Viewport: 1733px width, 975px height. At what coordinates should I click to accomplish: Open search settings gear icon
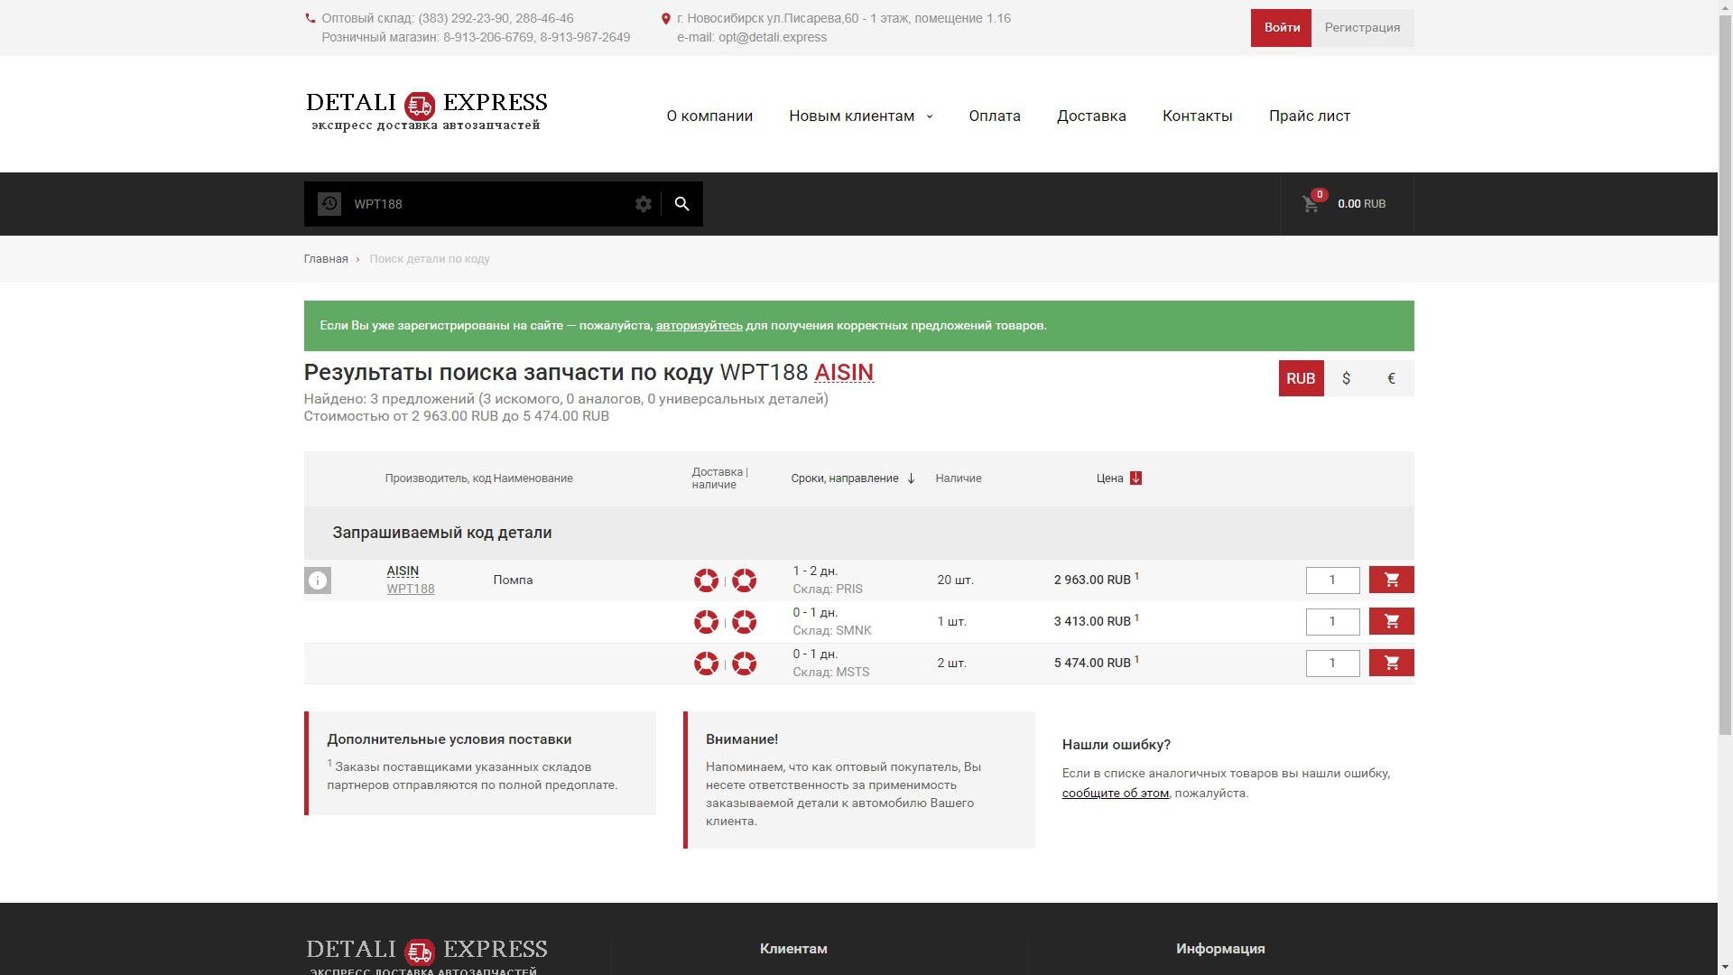(644, 204)
